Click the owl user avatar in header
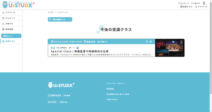The height and width of the screenshot is (112, 212). pos(204,3)
